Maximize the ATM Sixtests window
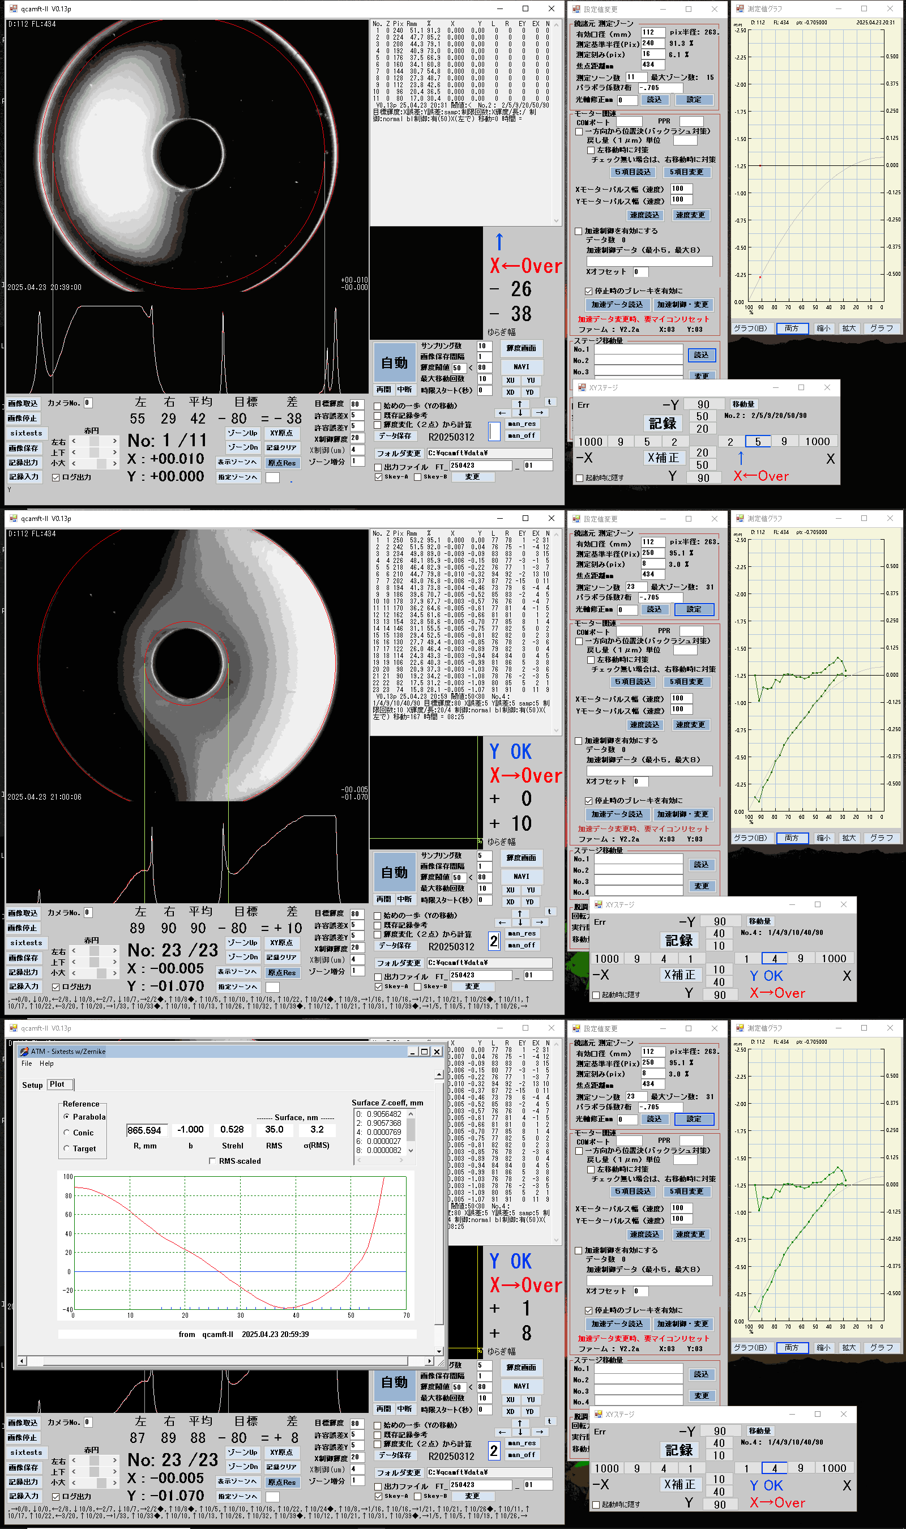This screenshot has height=1529, width=906. 424,1052
